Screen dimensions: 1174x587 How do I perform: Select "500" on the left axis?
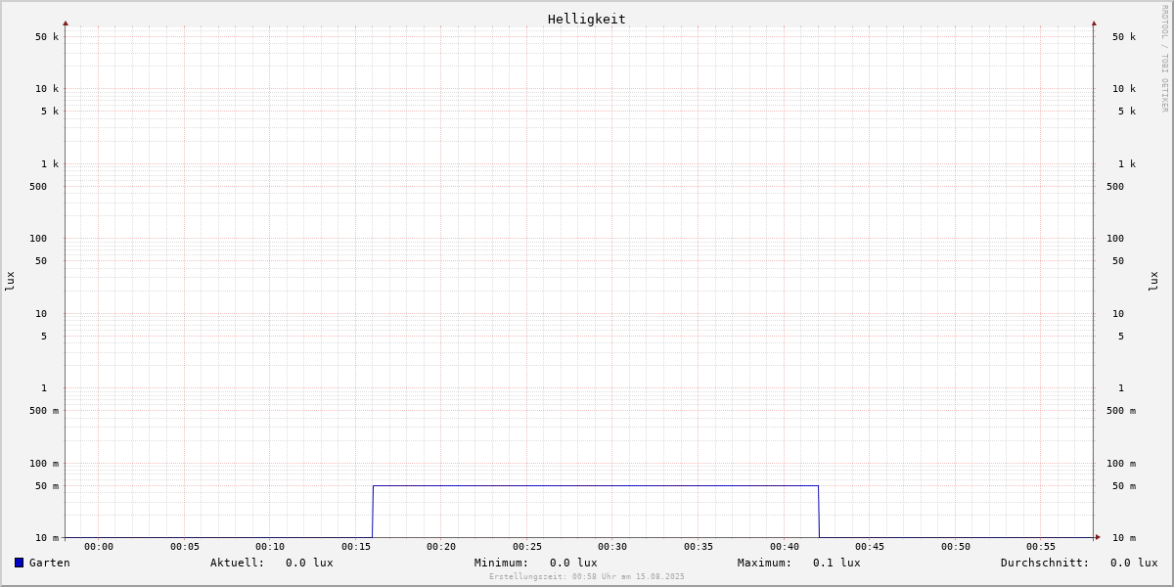pos(38,187)
